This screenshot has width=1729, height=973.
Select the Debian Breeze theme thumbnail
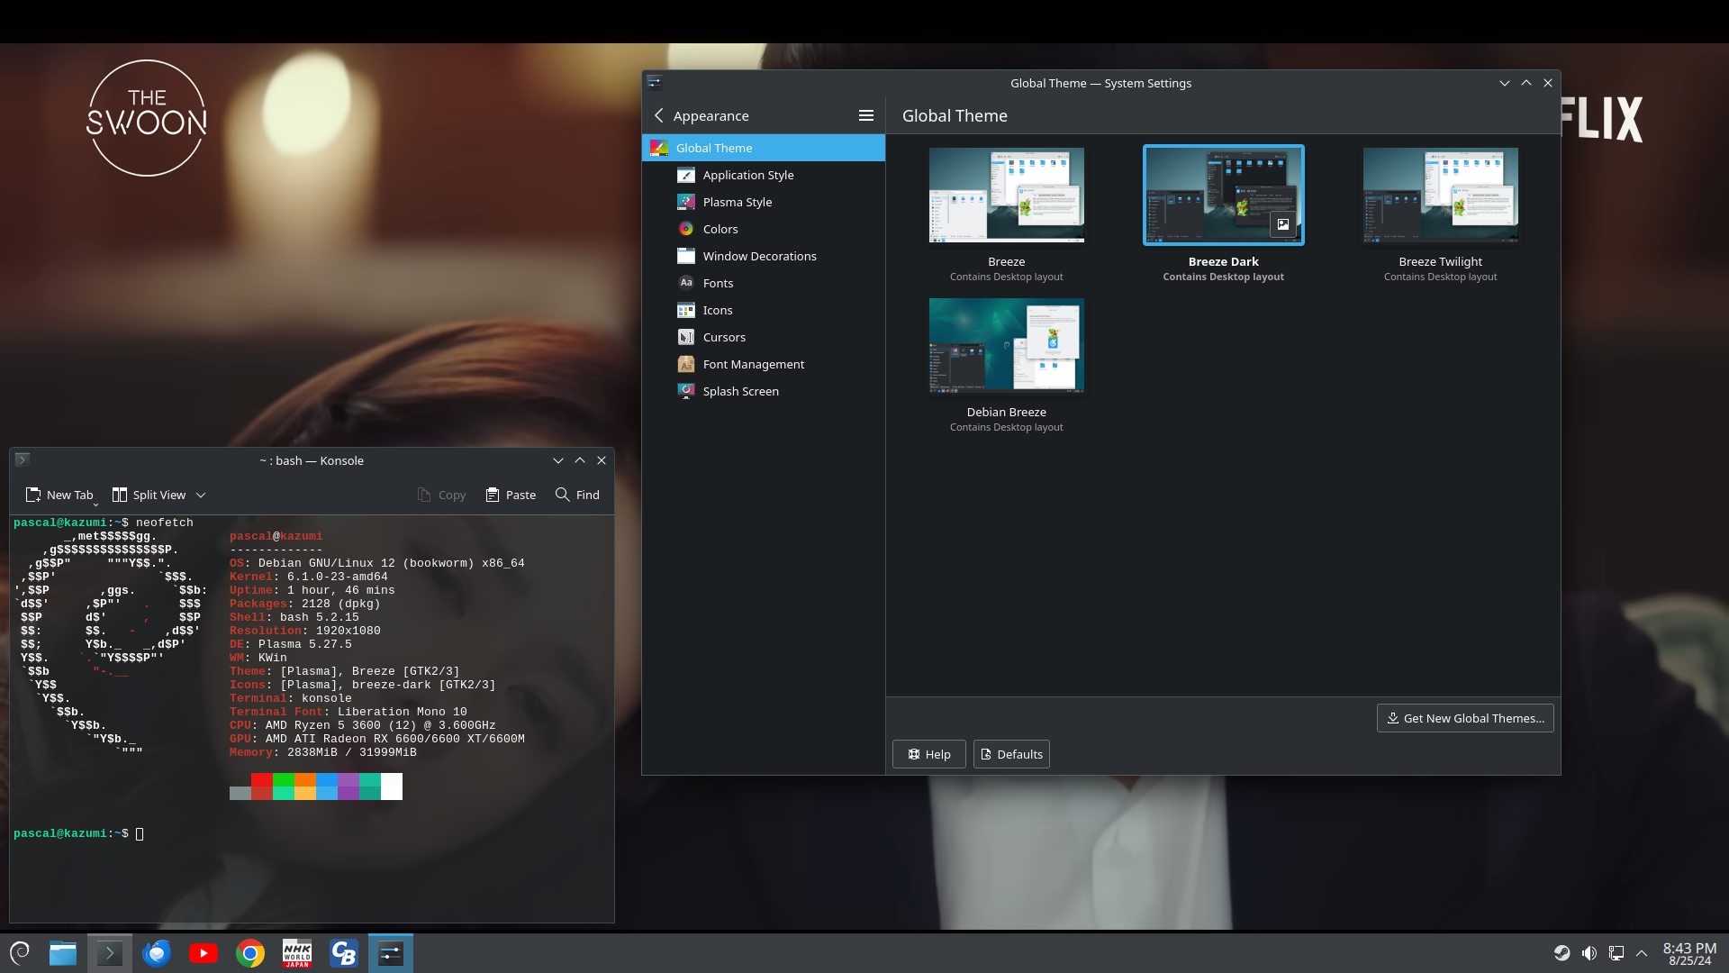(x=1006, y=344)
